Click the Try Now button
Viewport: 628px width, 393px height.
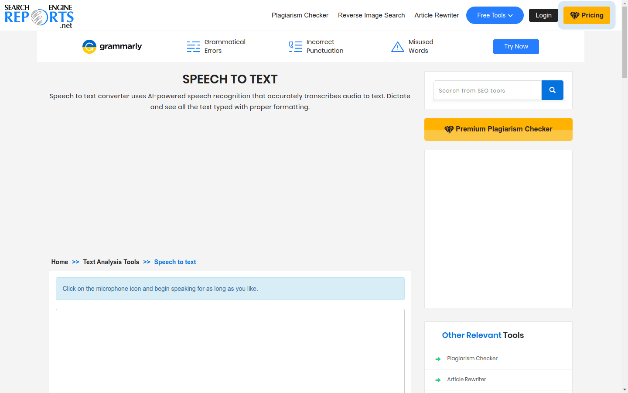pos(516,46)
